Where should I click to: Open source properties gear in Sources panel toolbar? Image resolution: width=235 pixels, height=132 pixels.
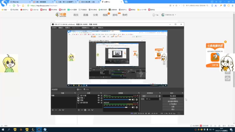coord(85,110)
